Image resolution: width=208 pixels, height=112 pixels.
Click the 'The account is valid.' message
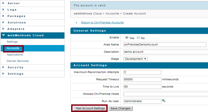(90, 5)
